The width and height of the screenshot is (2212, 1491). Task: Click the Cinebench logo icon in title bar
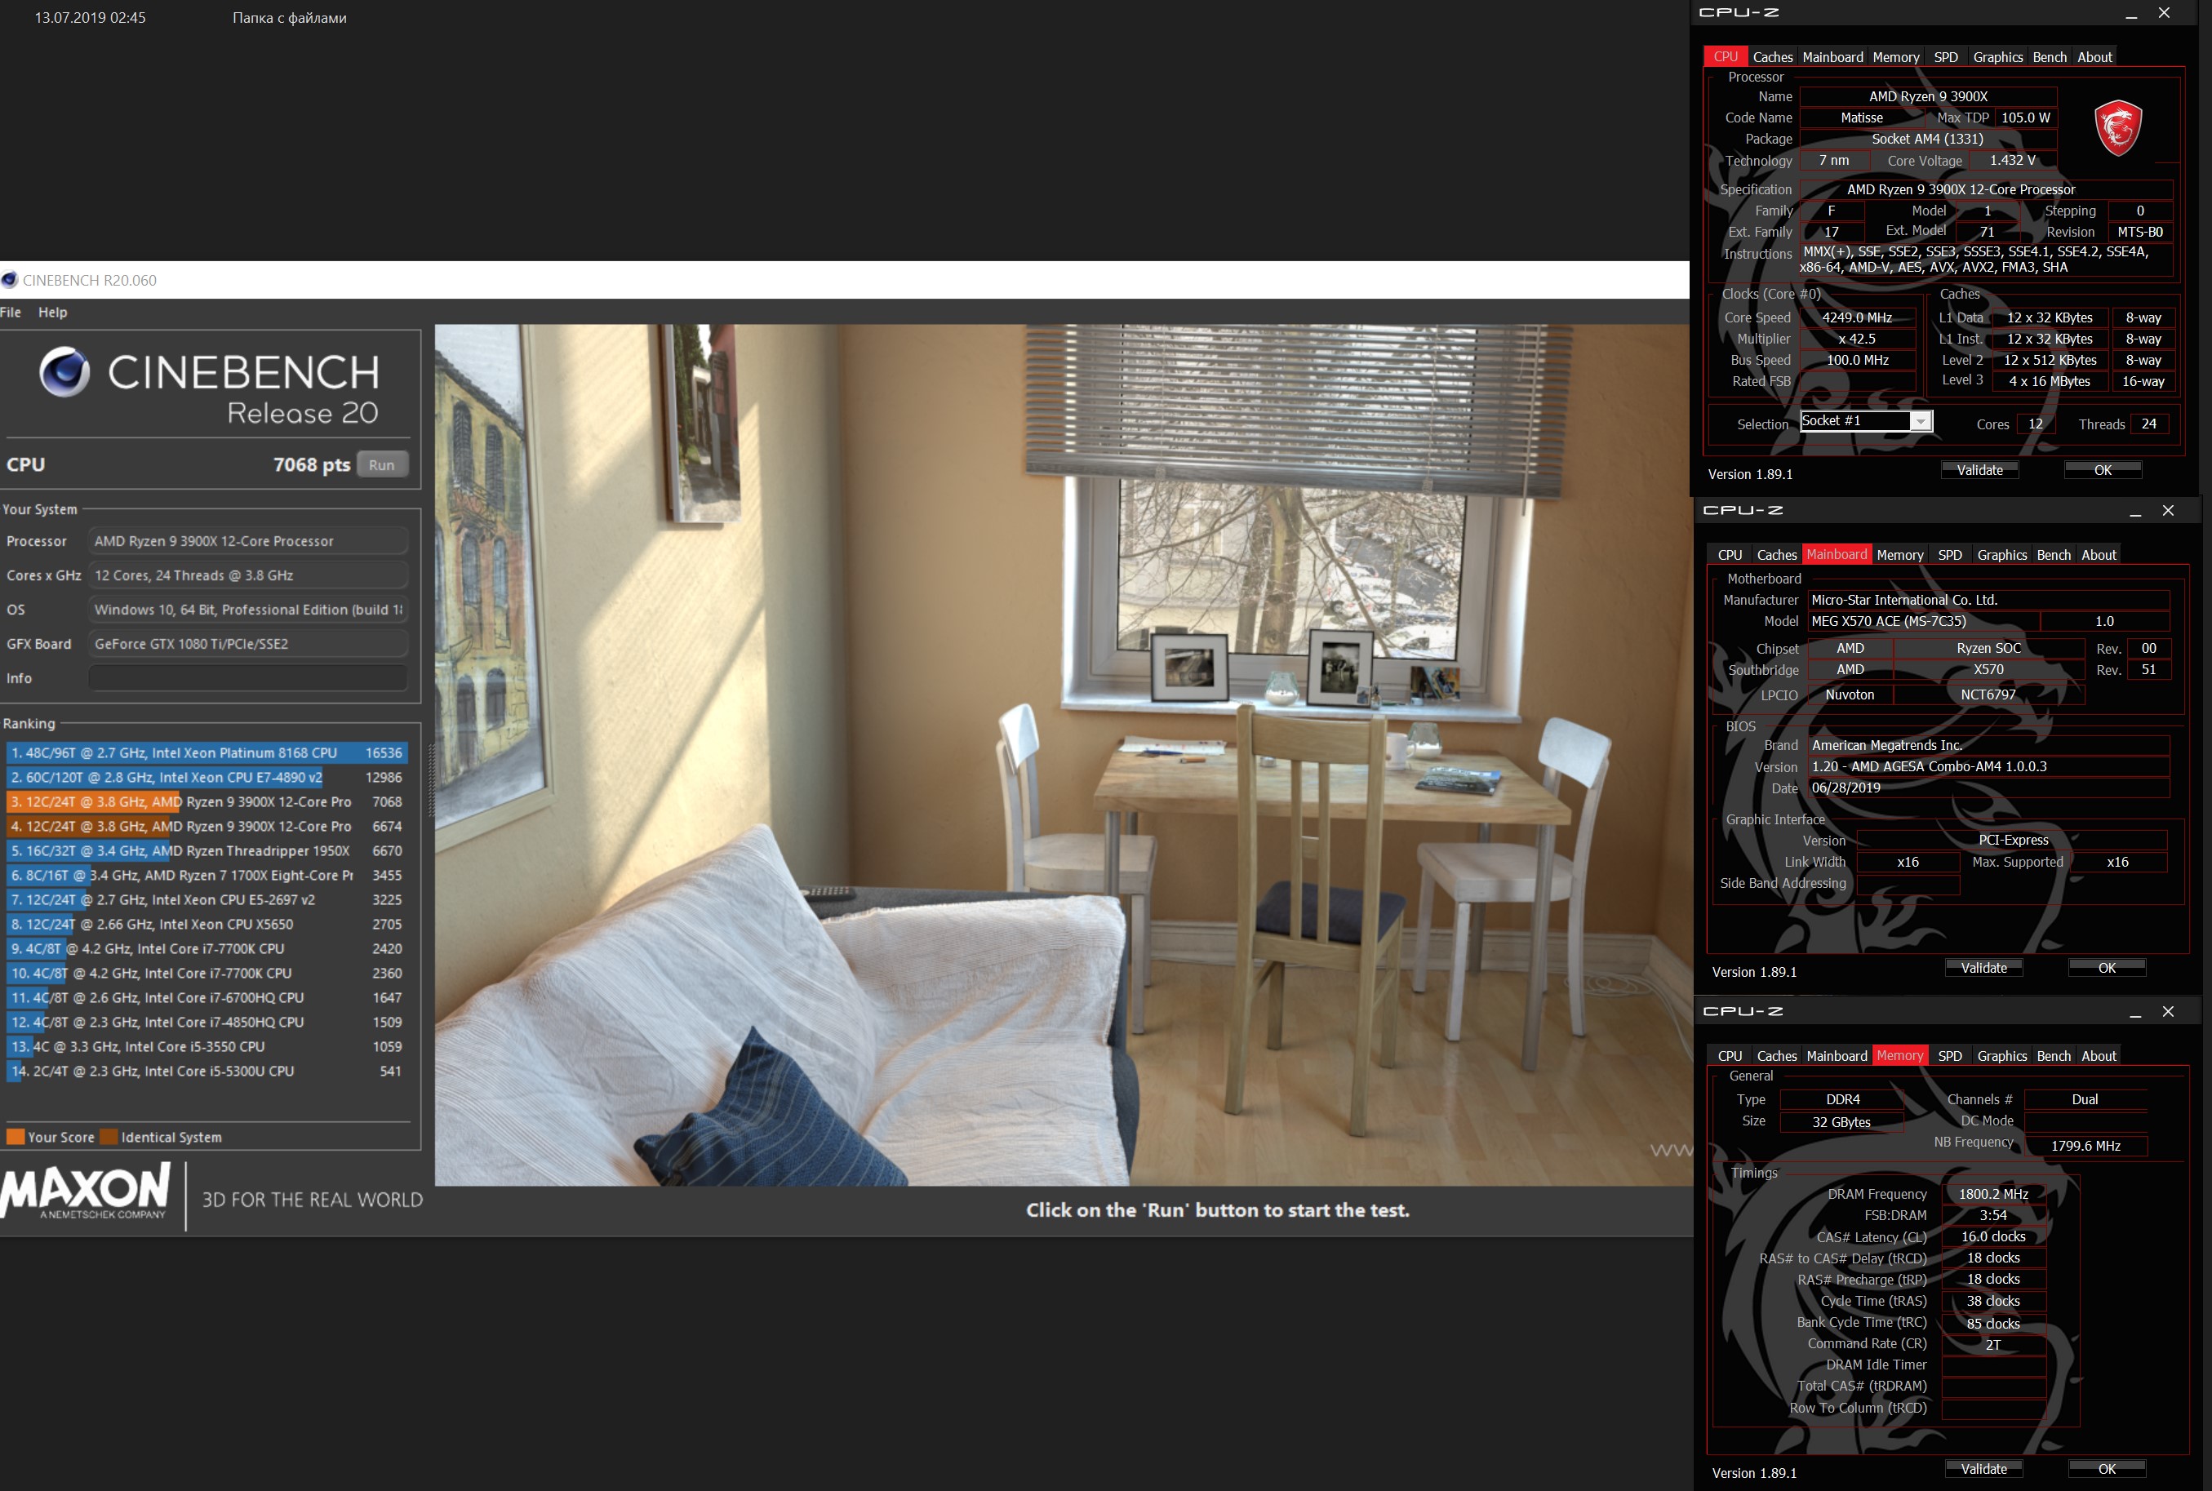click(10, 280)
